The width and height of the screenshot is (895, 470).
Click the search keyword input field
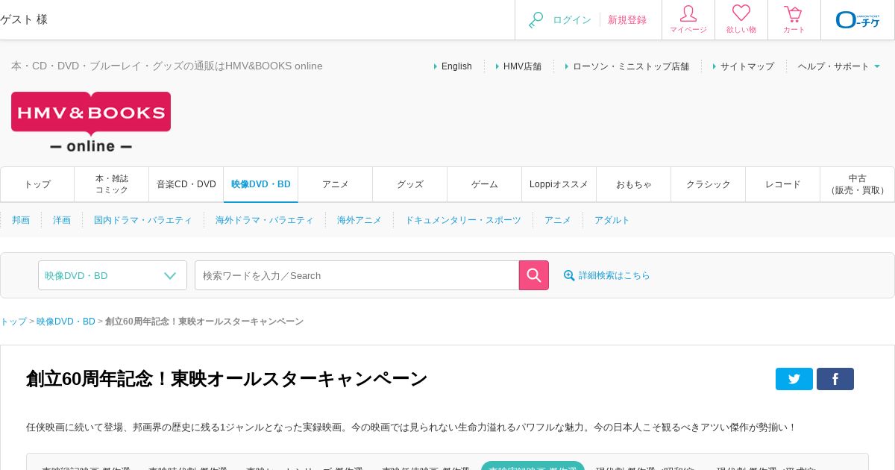tap(357, 275)
